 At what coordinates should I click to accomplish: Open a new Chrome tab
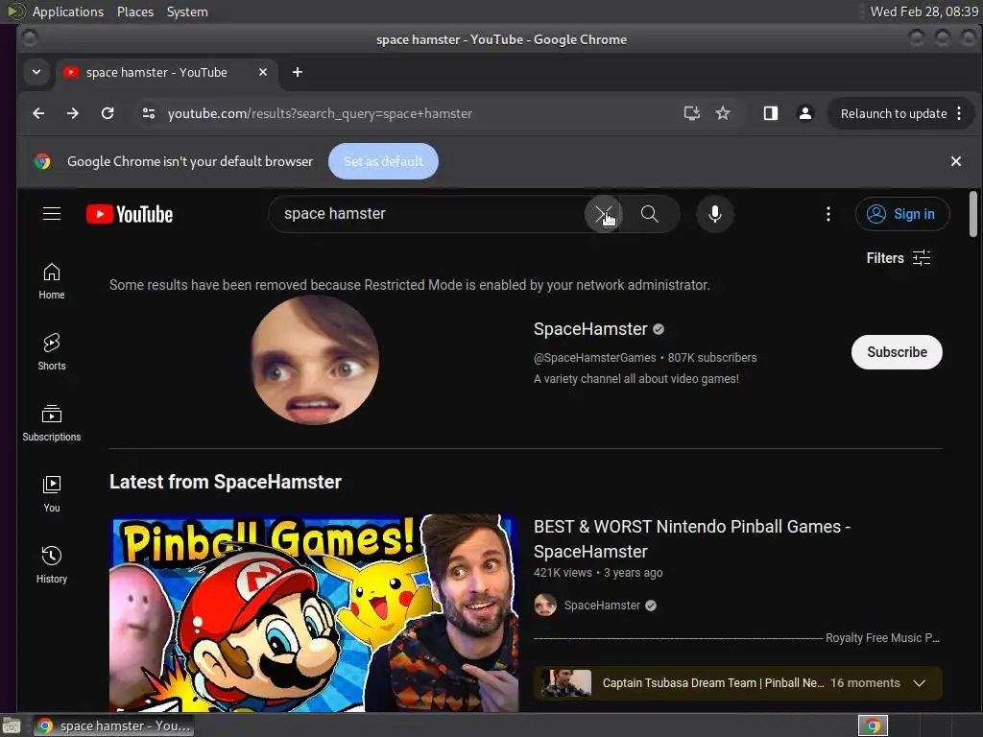(x=298, y=73)
